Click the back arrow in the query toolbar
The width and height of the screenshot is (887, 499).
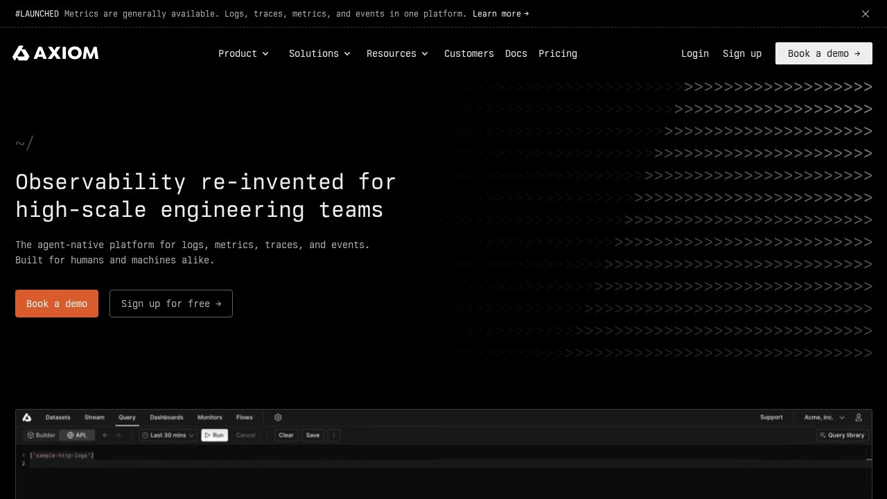(105, 435)
